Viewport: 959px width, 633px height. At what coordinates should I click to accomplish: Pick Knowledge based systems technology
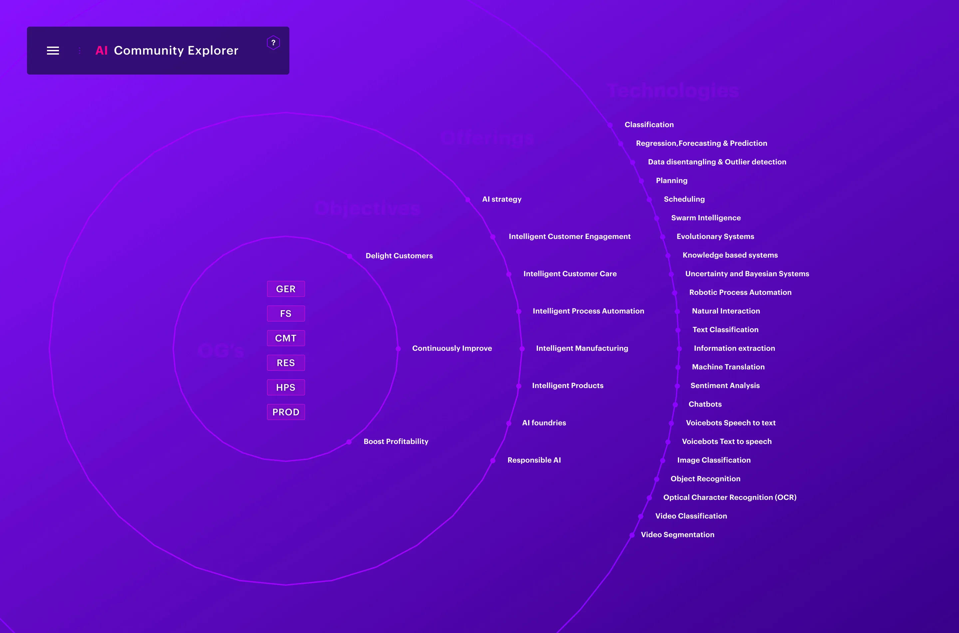730,255
